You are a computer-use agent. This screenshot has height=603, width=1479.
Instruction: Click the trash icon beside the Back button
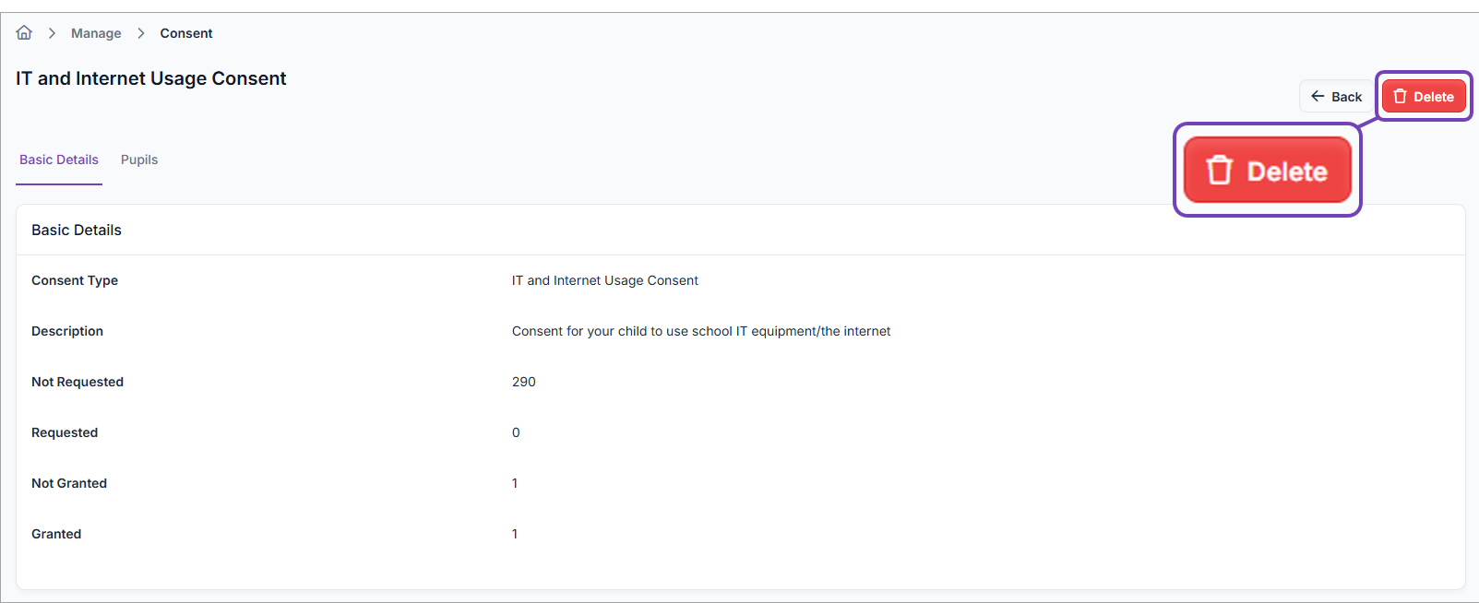tap(1400, 97)
